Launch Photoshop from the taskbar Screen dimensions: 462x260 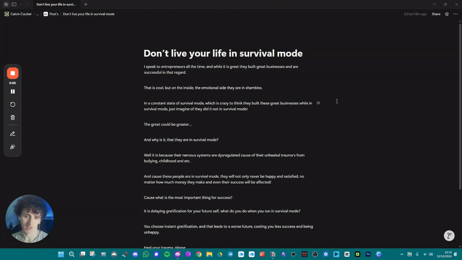[369, 254]
